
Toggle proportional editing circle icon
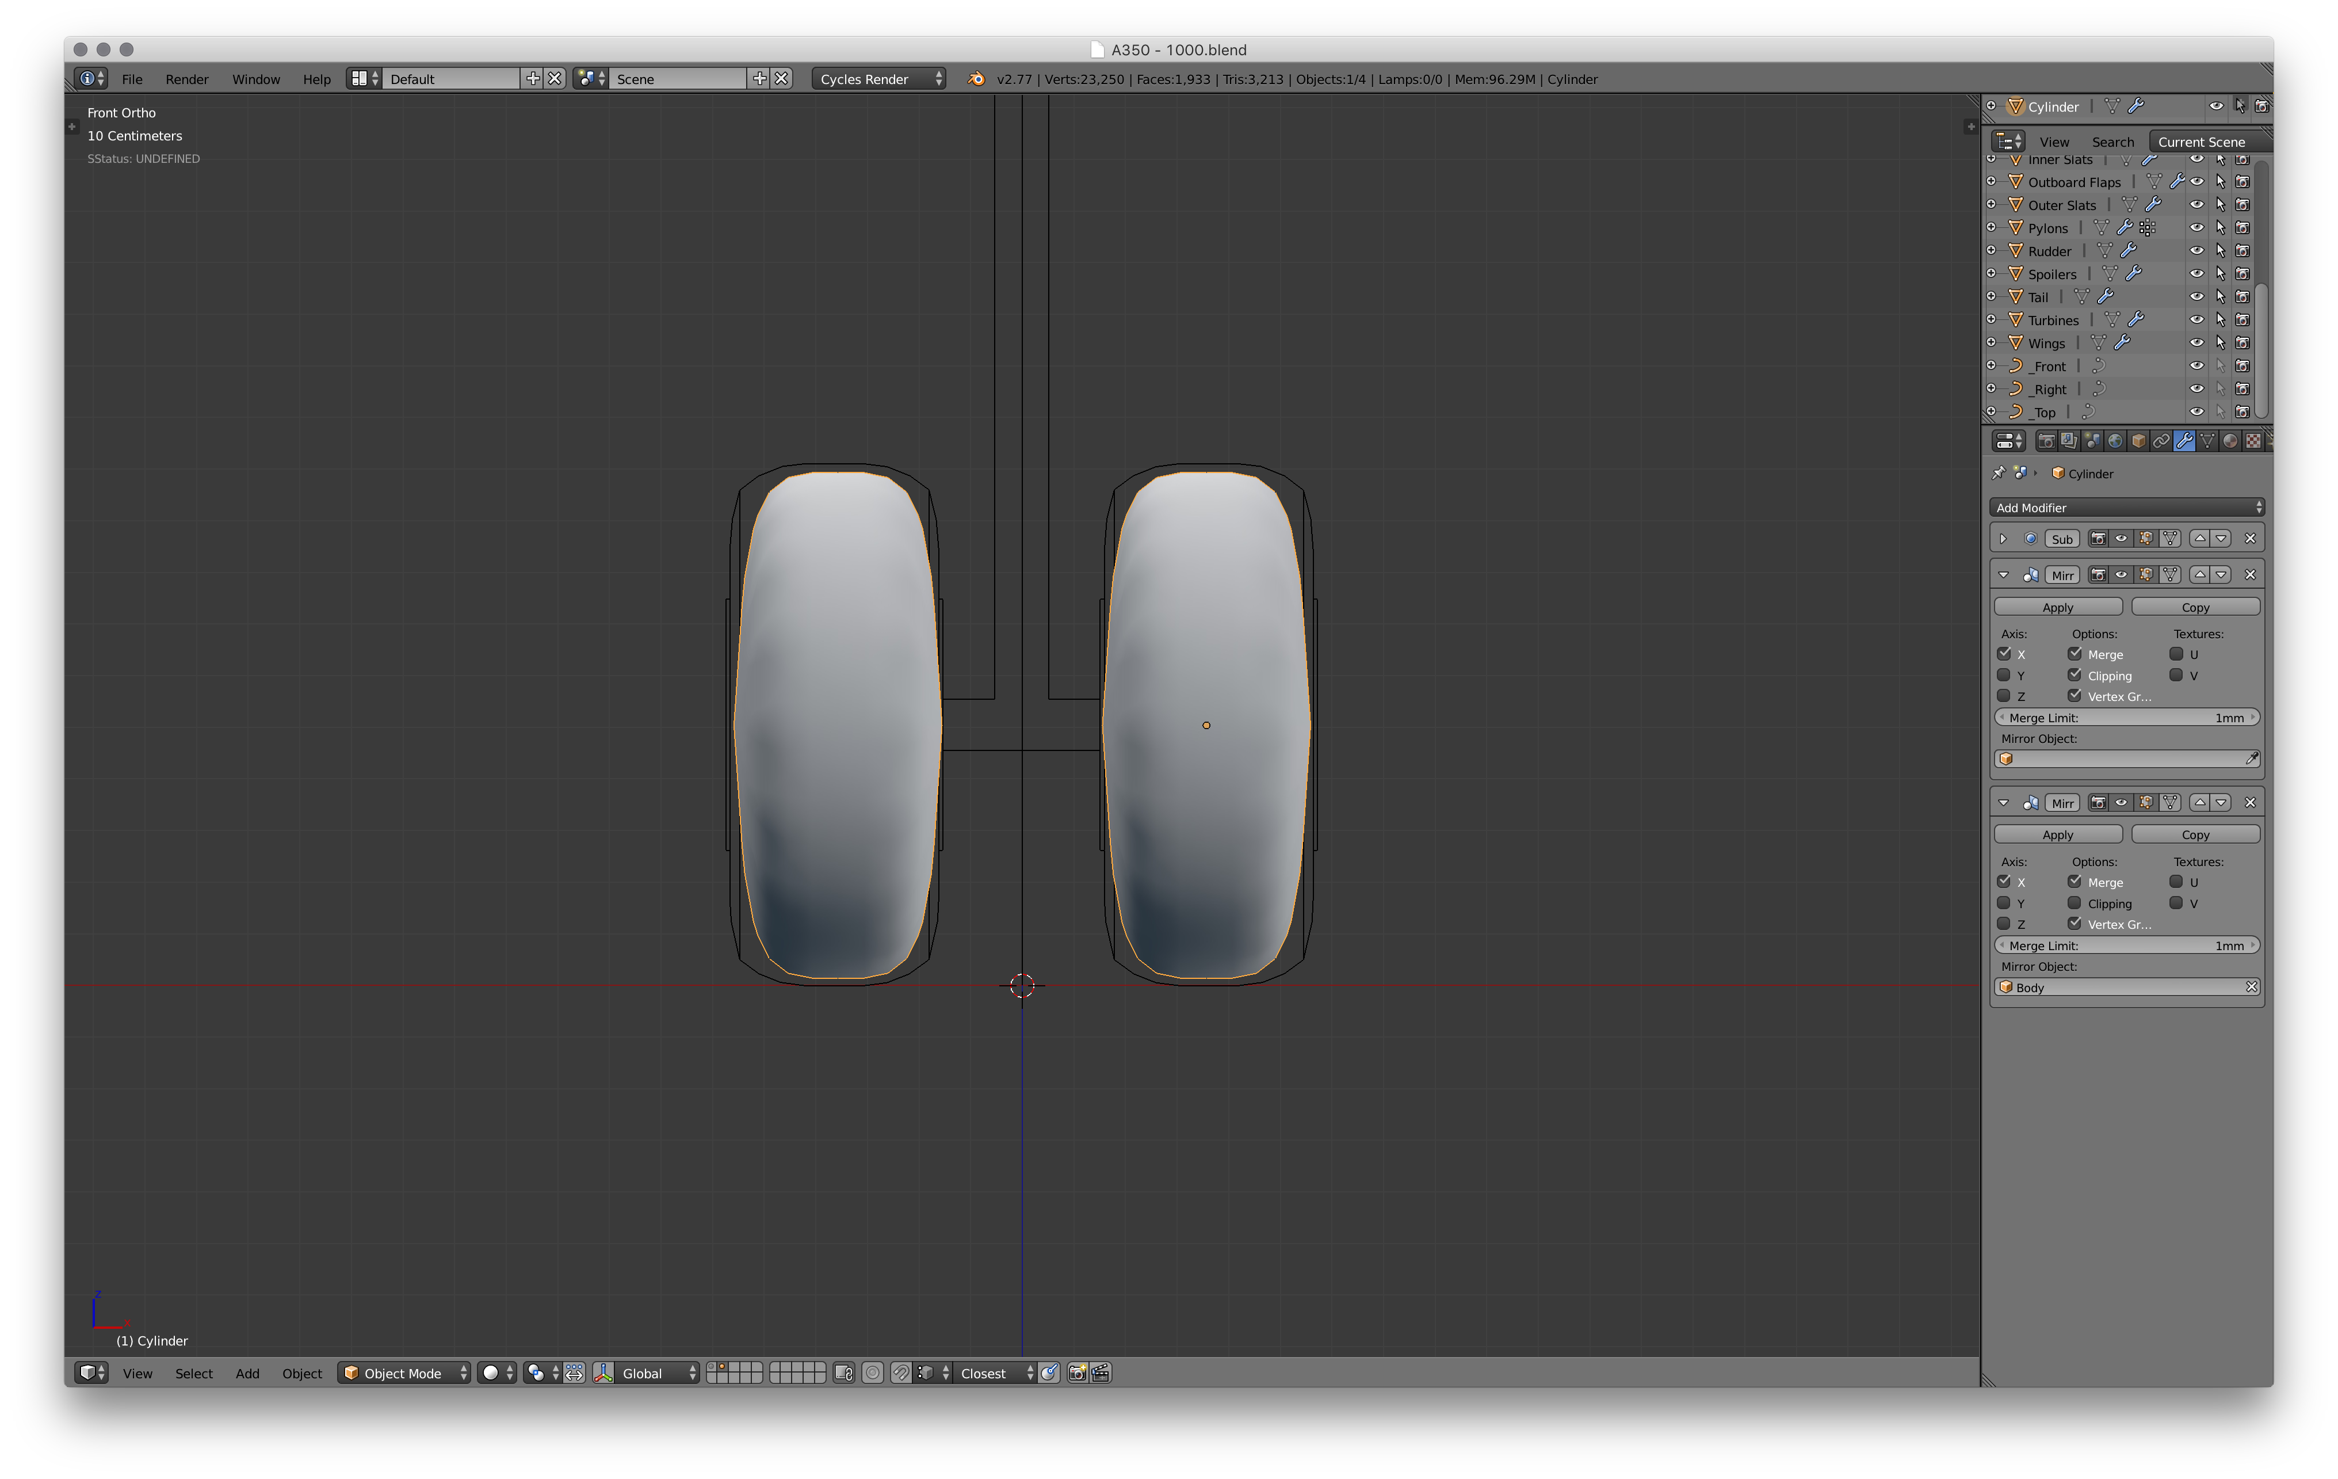[873, 1372]
